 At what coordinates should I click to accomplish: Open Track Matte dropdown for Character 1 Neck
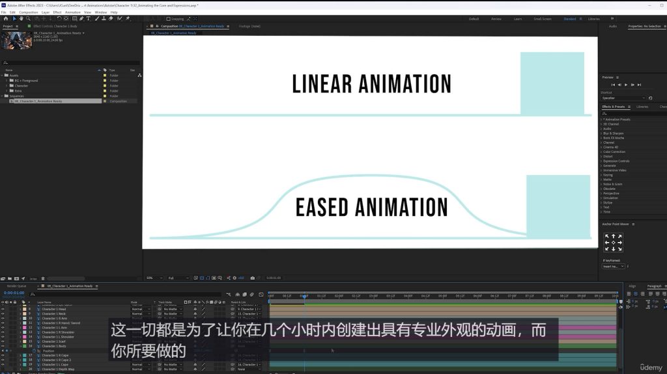coord(173,314)
